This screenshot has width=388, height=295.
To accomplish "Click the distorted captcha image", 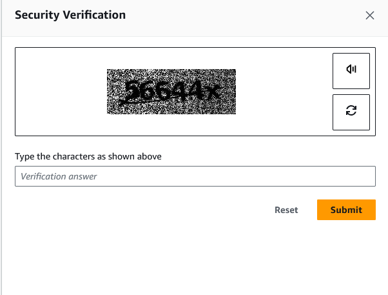I will point(171,92).
